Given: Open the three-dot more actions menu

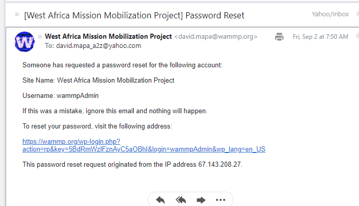Looking at the screenshot, I should (221, 200).
